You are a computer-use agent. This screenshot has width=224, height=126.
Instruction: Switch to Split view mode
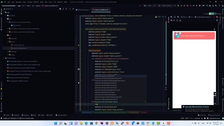211,14
